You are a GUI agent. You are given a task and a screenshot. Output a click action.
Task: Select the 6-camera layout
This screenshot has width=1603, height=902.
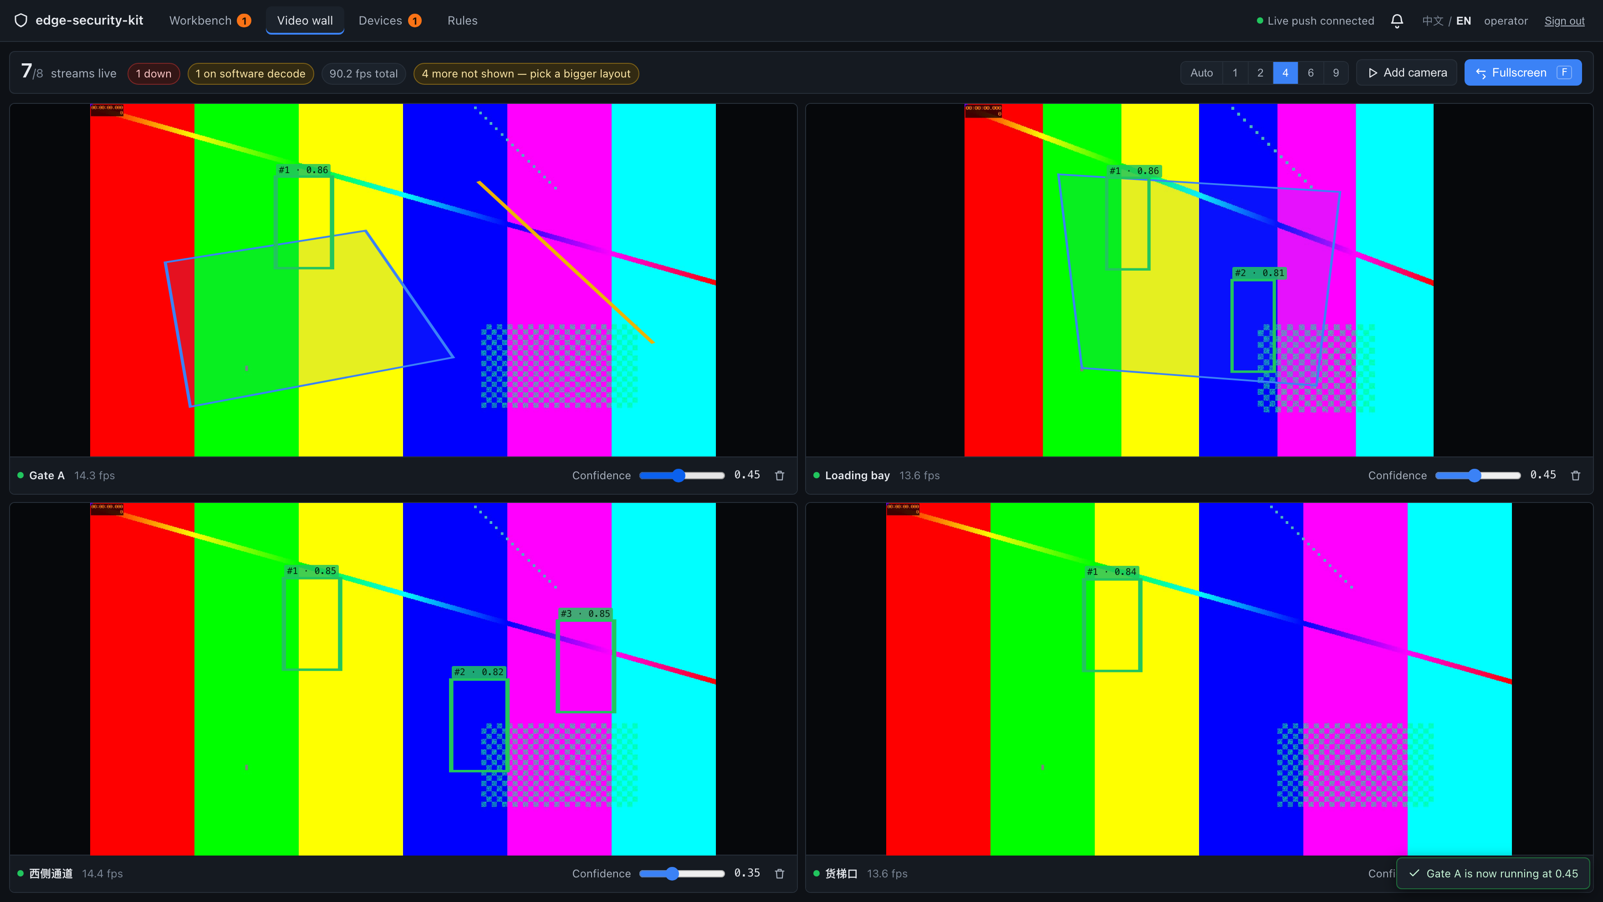1311,73
